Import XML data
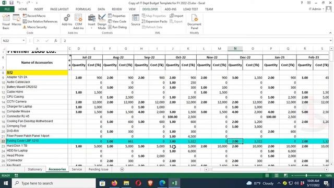The image size is (334, 188). click(176, 16)
